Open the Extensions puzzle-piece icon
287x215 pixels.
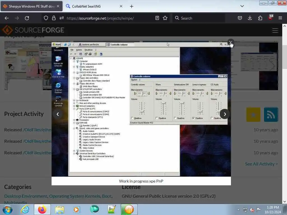[260, 18]
